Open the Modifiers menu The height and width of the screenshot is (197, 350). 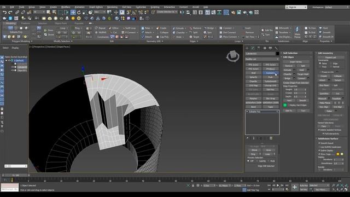(x=66, y=7)
